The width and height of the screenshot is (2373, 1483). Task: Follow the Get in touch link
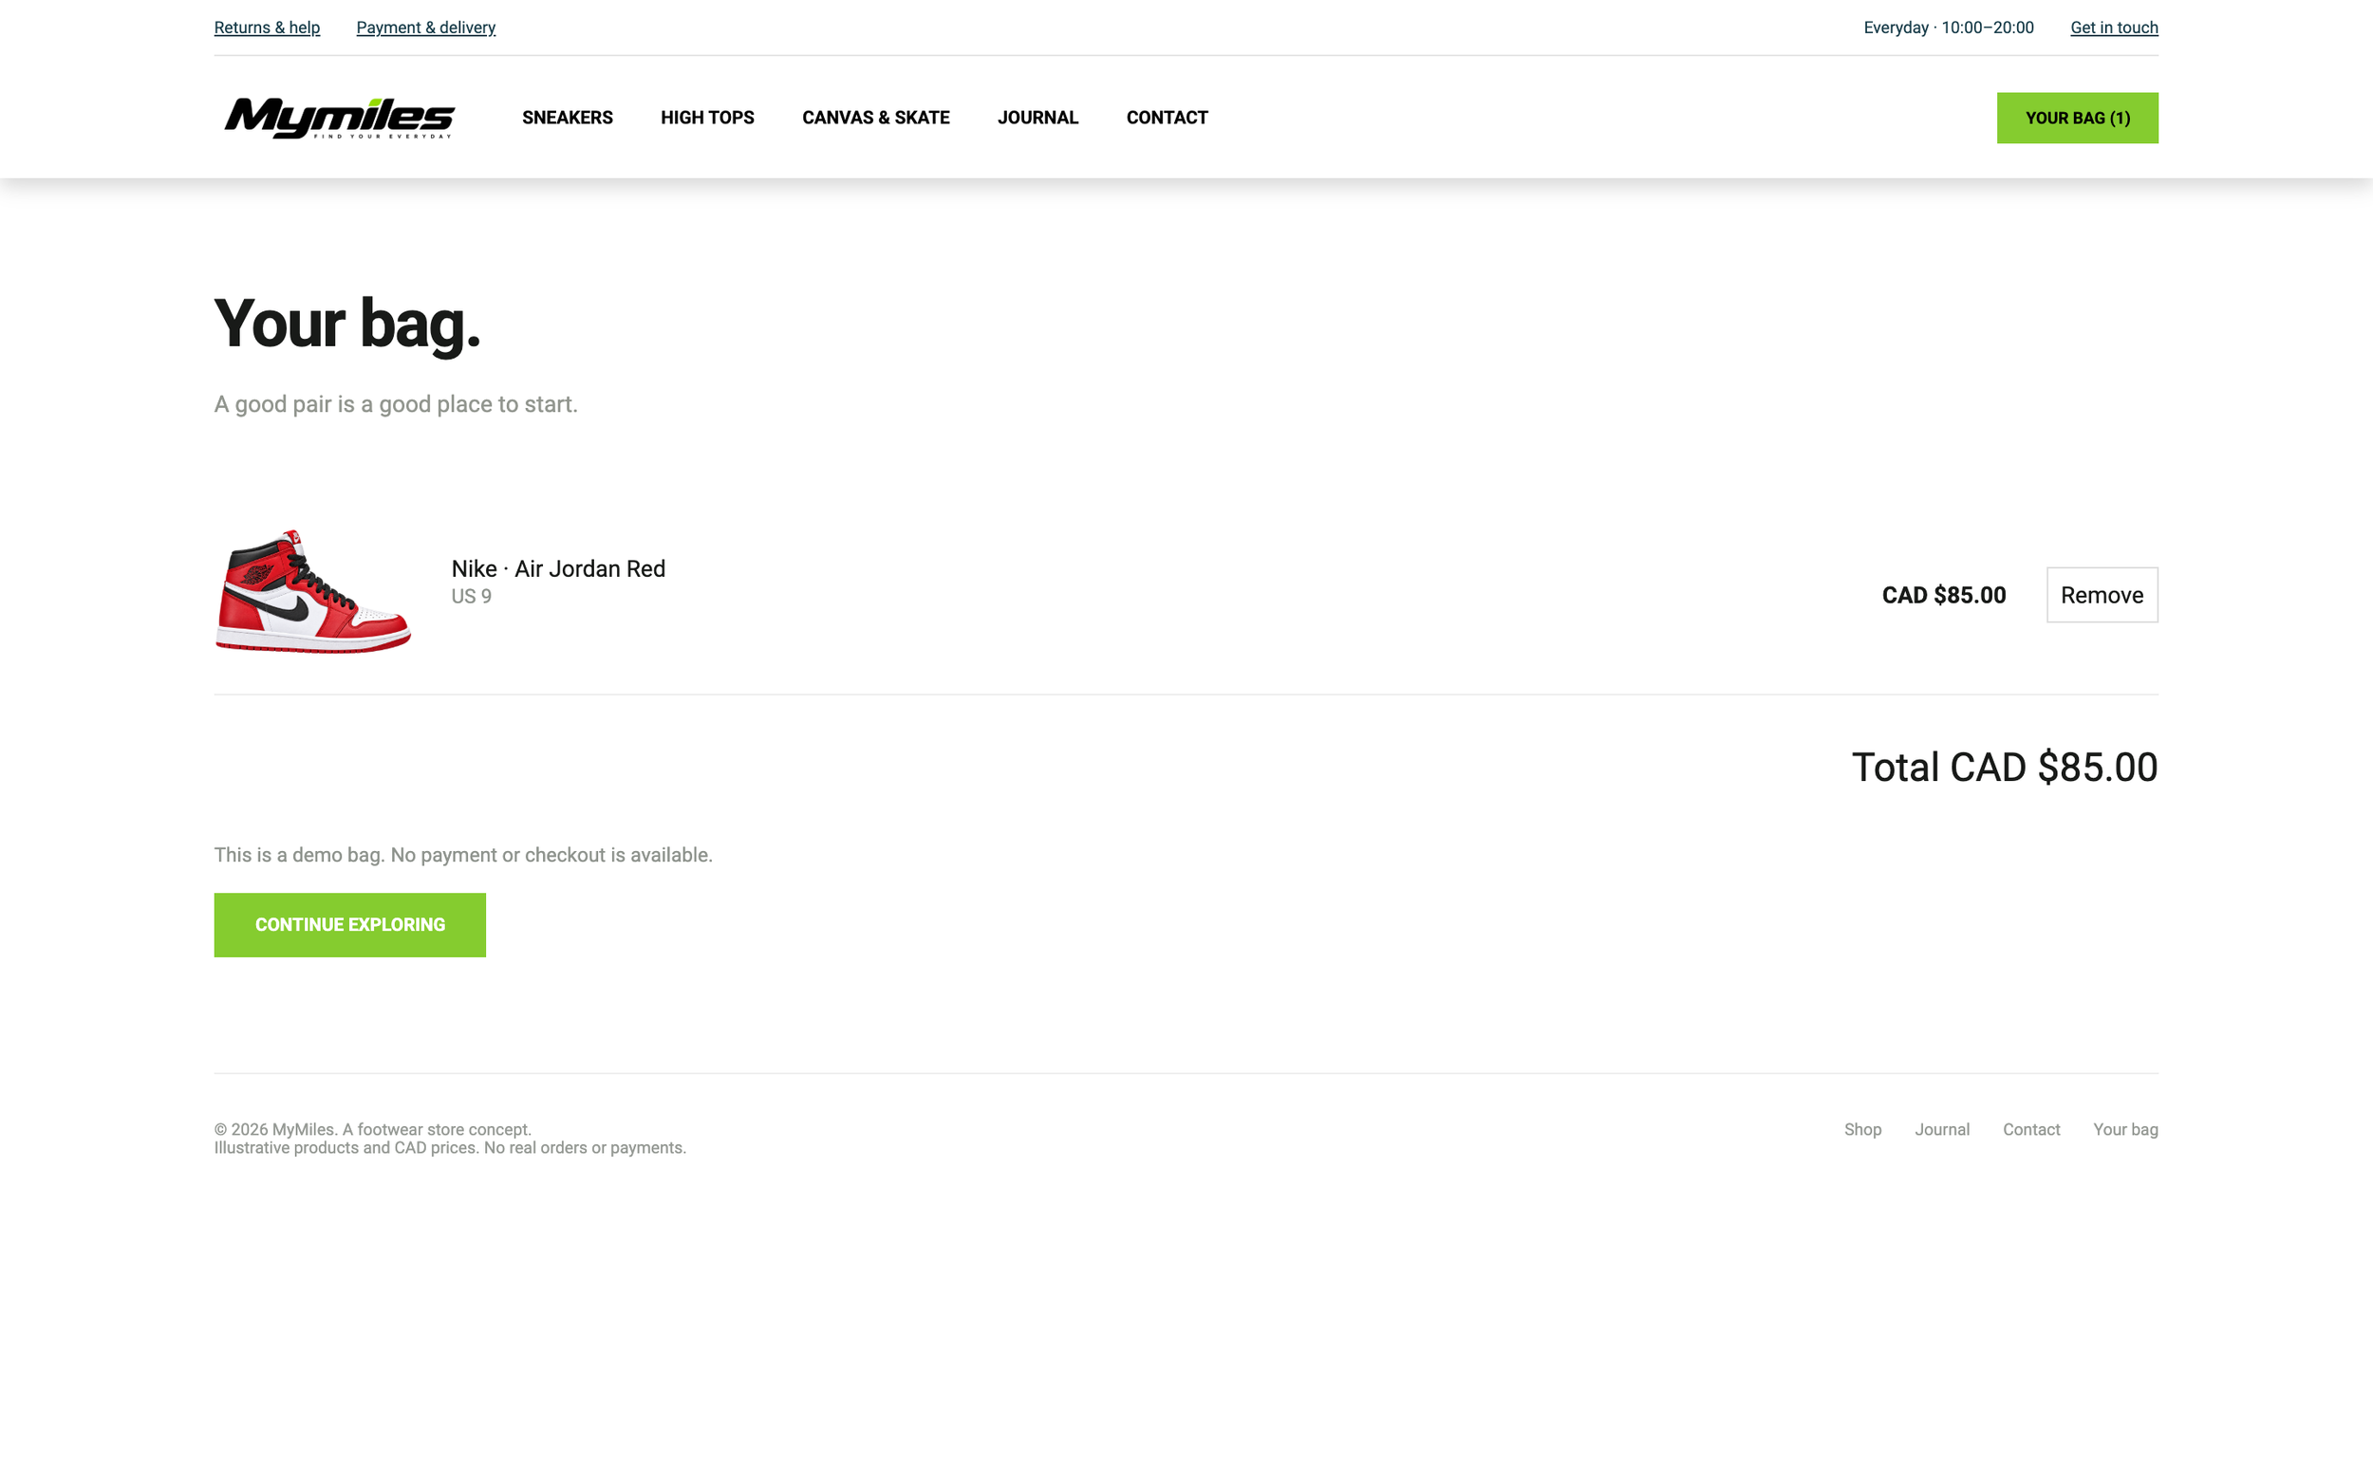click(x=2114, y=28)
